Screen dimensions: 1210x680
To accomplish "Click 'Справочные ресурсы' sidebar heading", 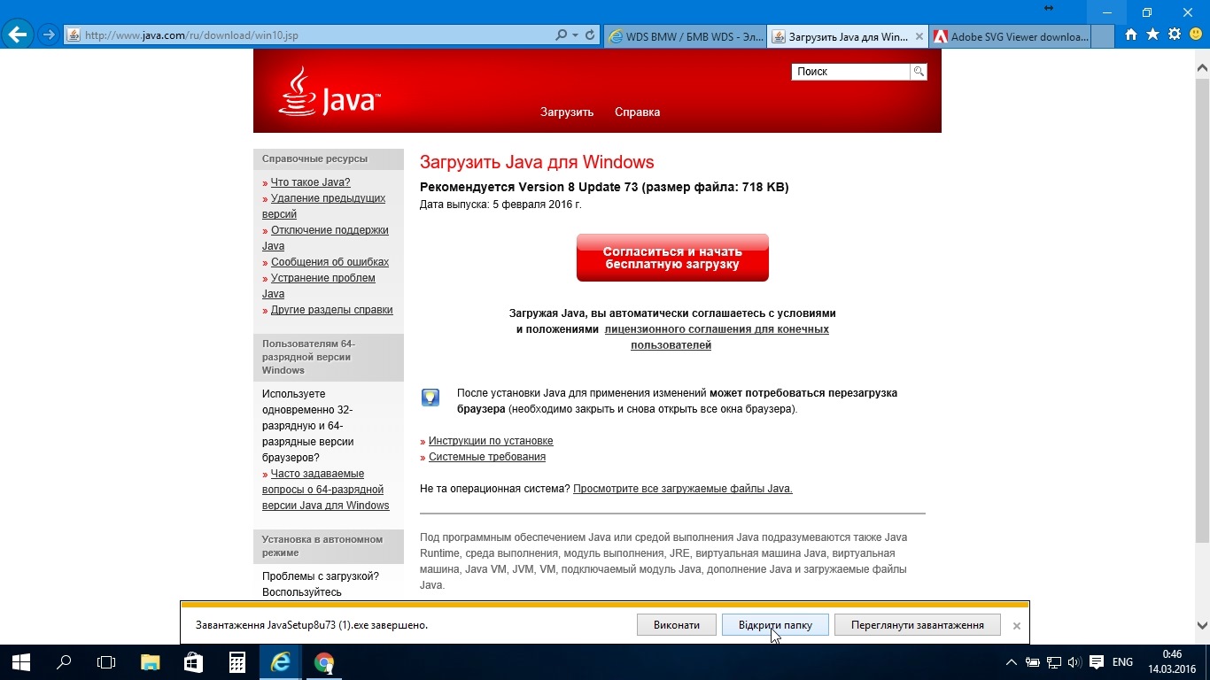I will 314,159.
